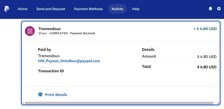Click the Total value $ 4.80 USD
224x109 pixels.
coord(207,67)
